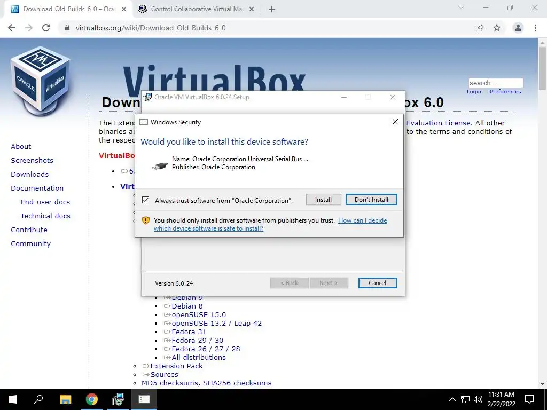Click the site search field

(496, 83)
